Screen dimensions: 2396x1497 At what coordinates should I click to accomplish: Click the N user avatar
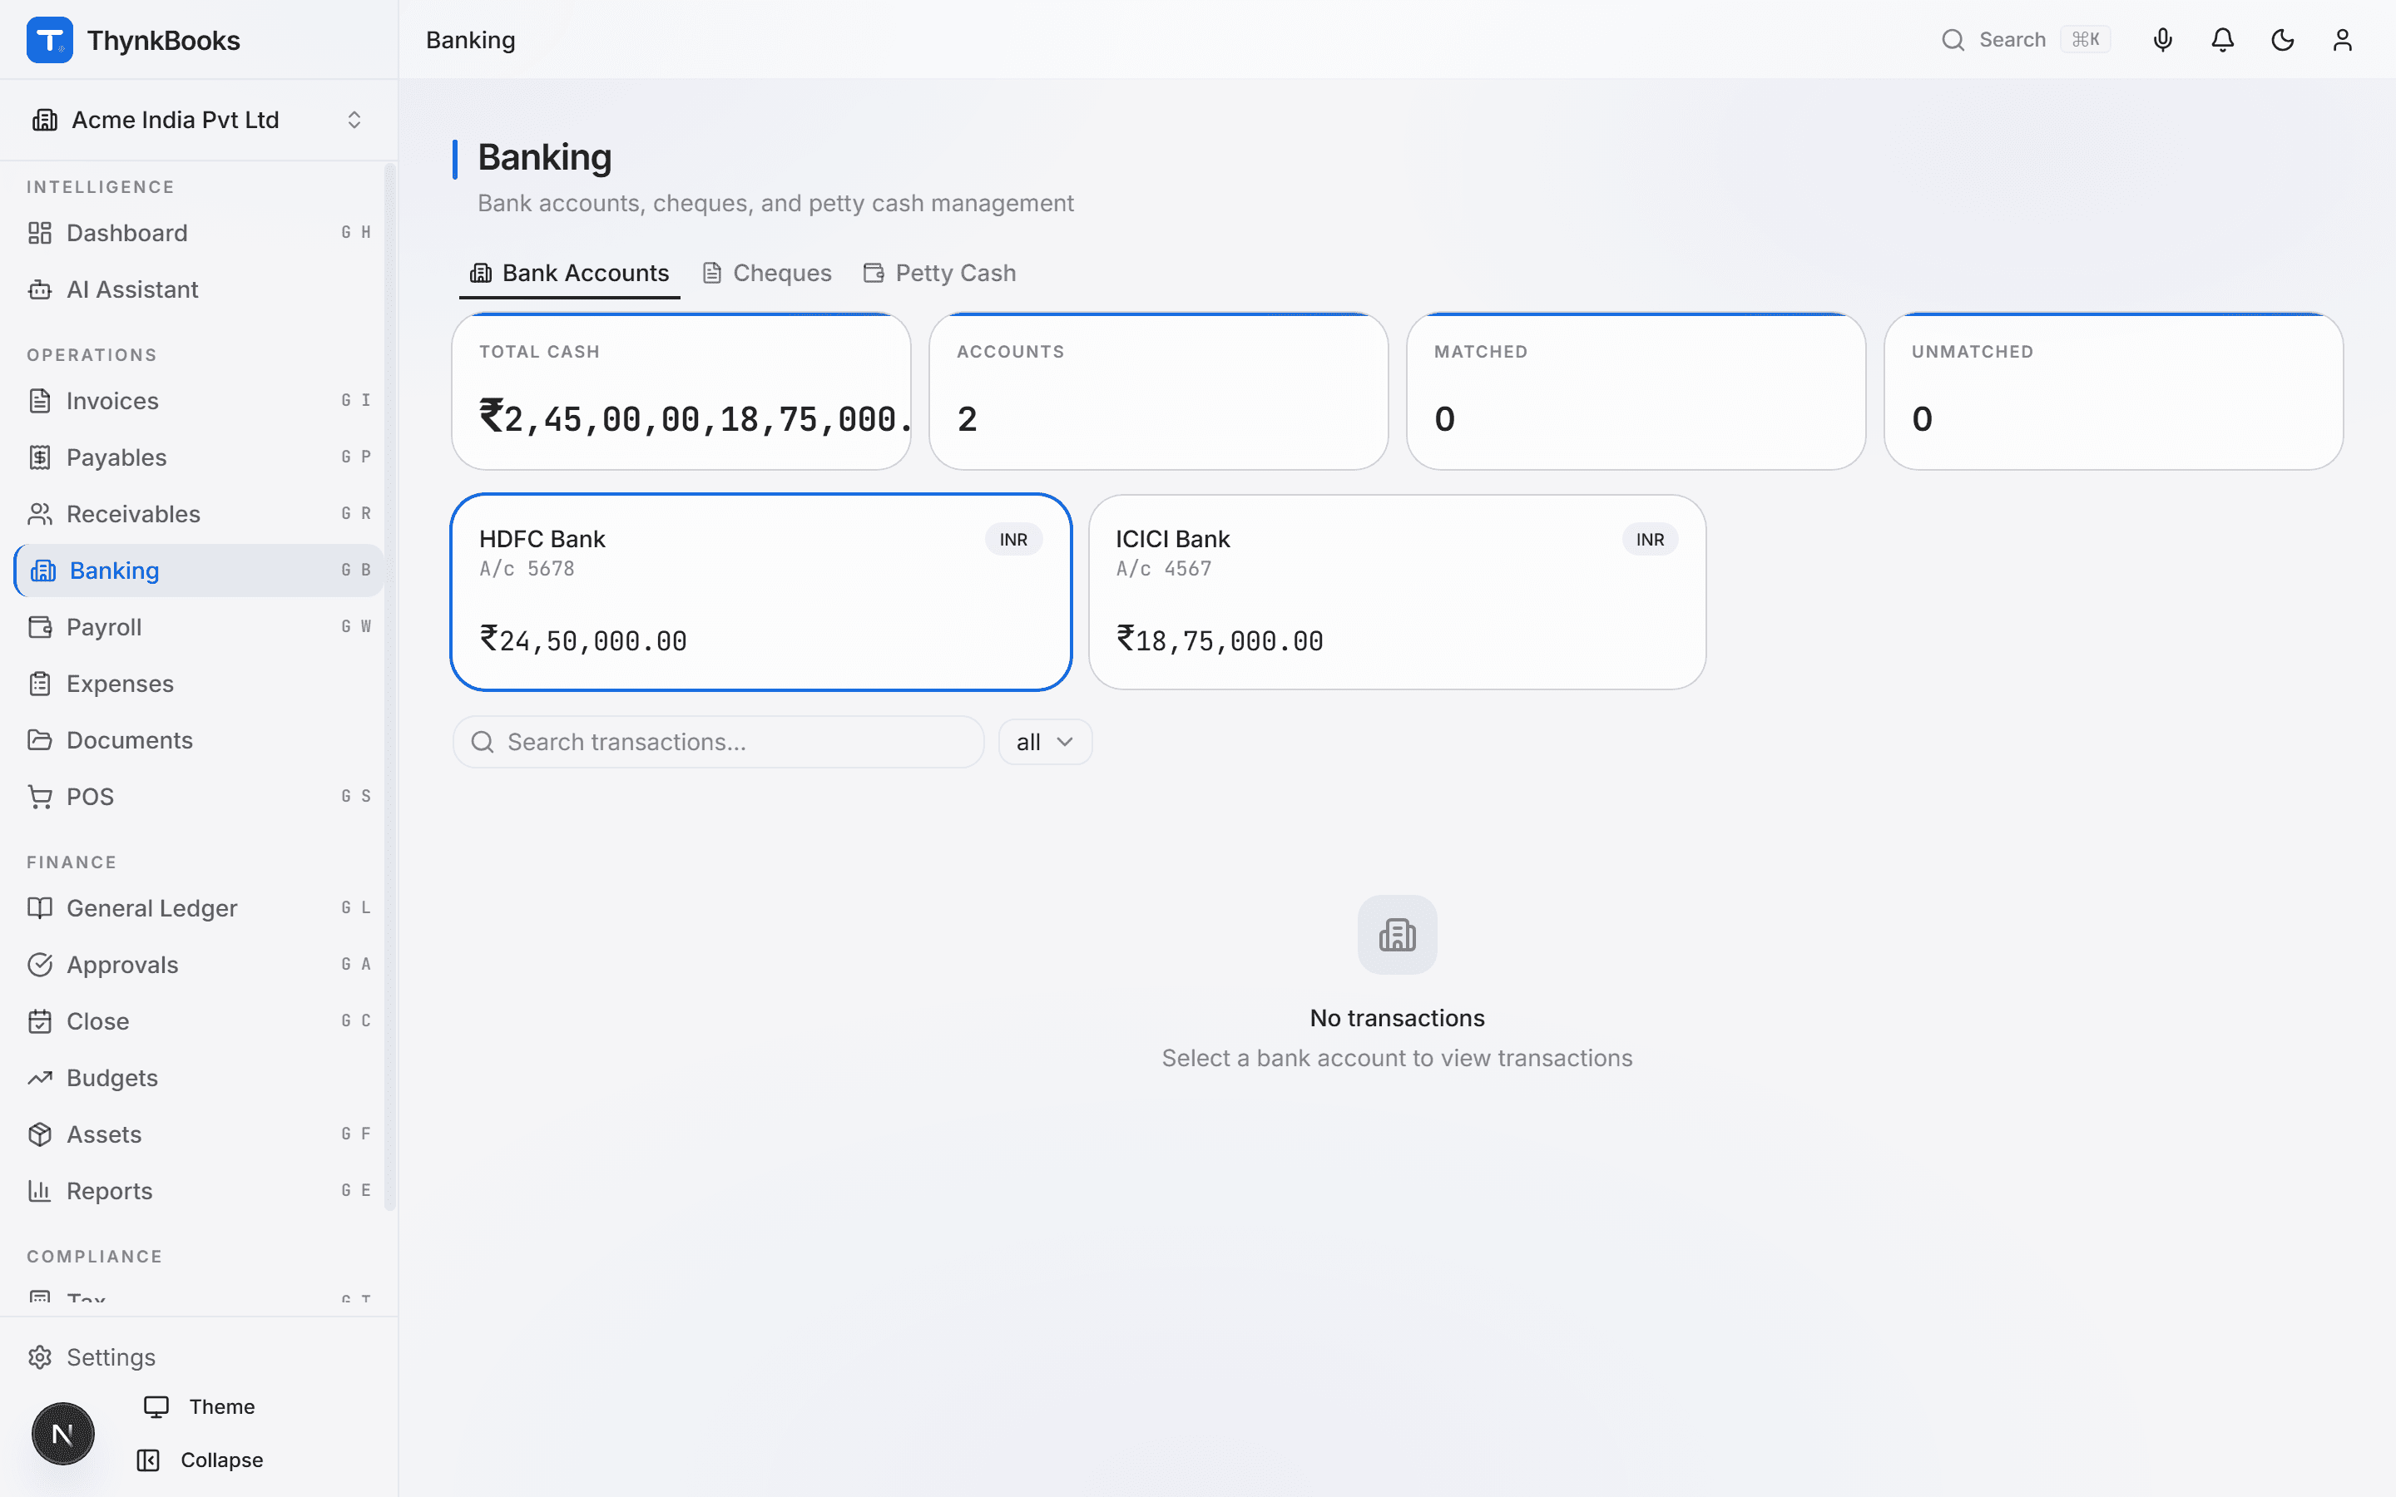coord(62,1434)
